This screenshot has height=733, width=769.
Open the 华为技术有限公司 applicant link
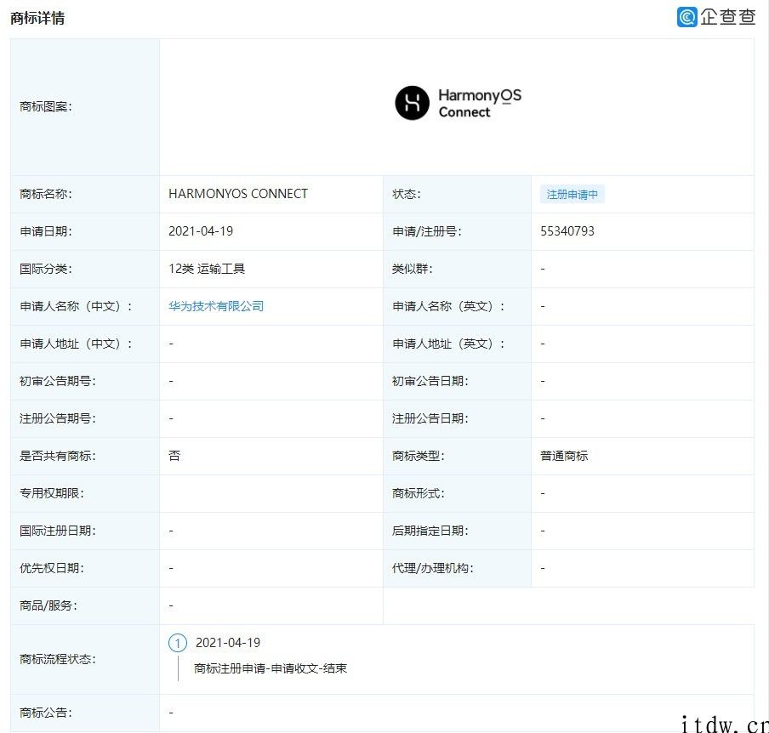[216, 306]
